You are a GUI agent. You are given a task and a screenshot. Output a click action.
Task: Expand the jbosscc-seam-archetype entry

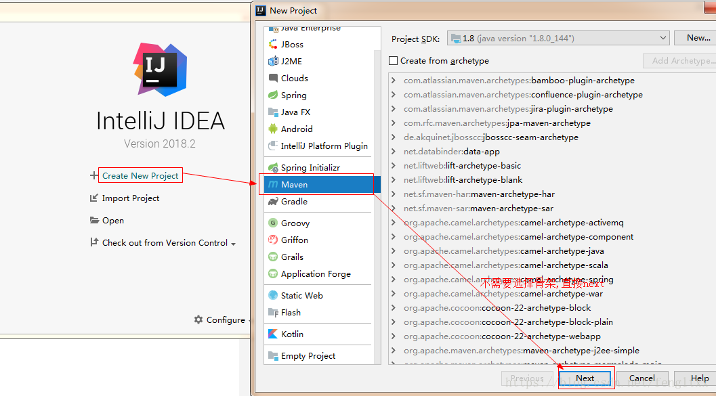(x=394, y=137)
